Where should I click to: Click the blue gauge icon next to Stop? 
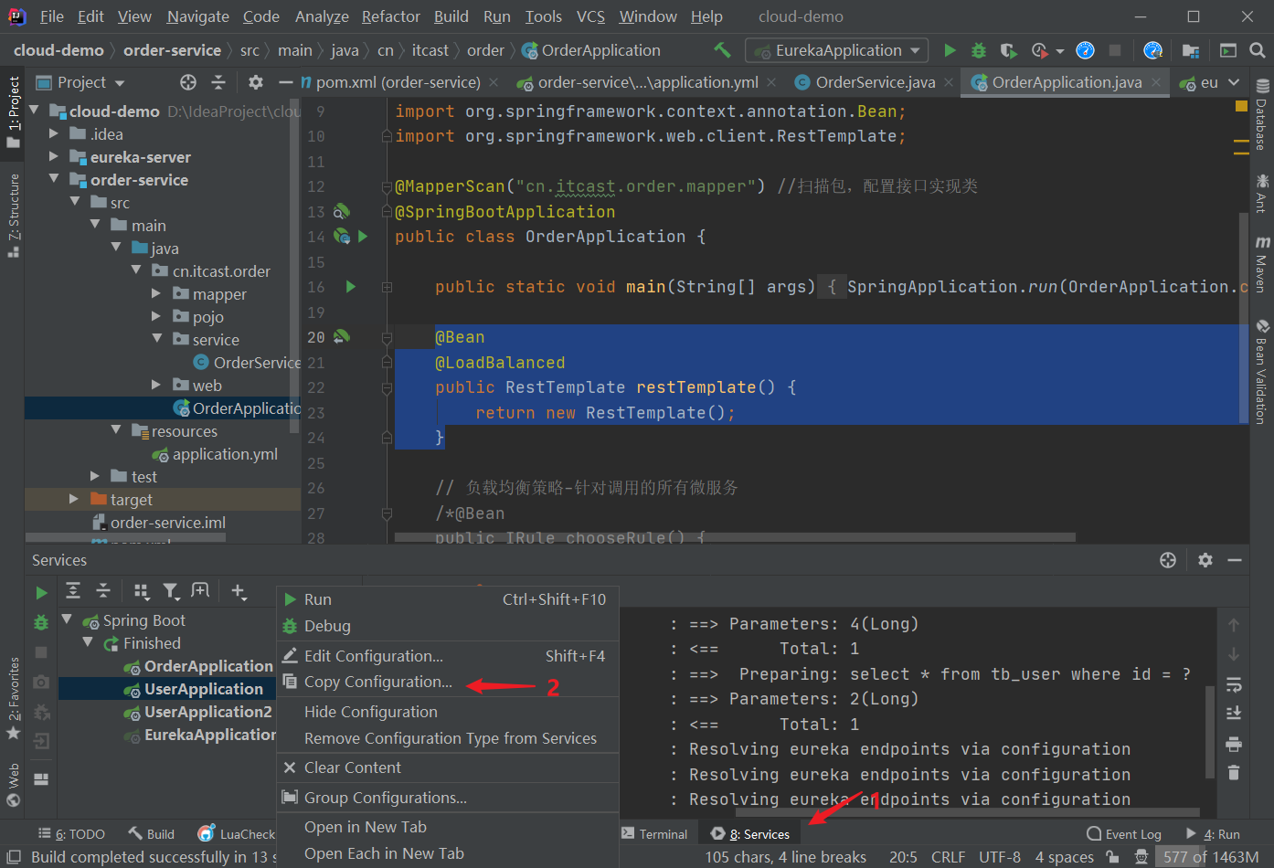1085,50
